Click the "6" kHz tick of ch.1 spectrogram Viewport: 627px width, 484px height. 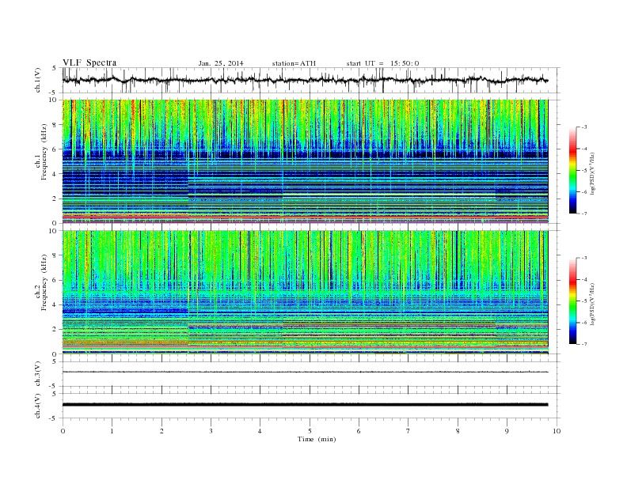[x=55, y=149]
